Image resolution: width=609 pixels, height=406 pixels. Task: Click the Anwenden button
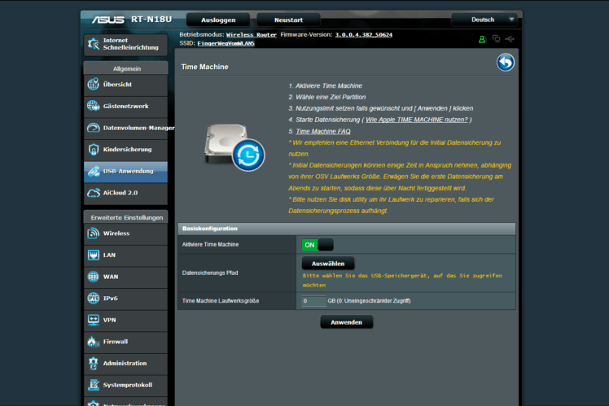(x=347, y=322)
